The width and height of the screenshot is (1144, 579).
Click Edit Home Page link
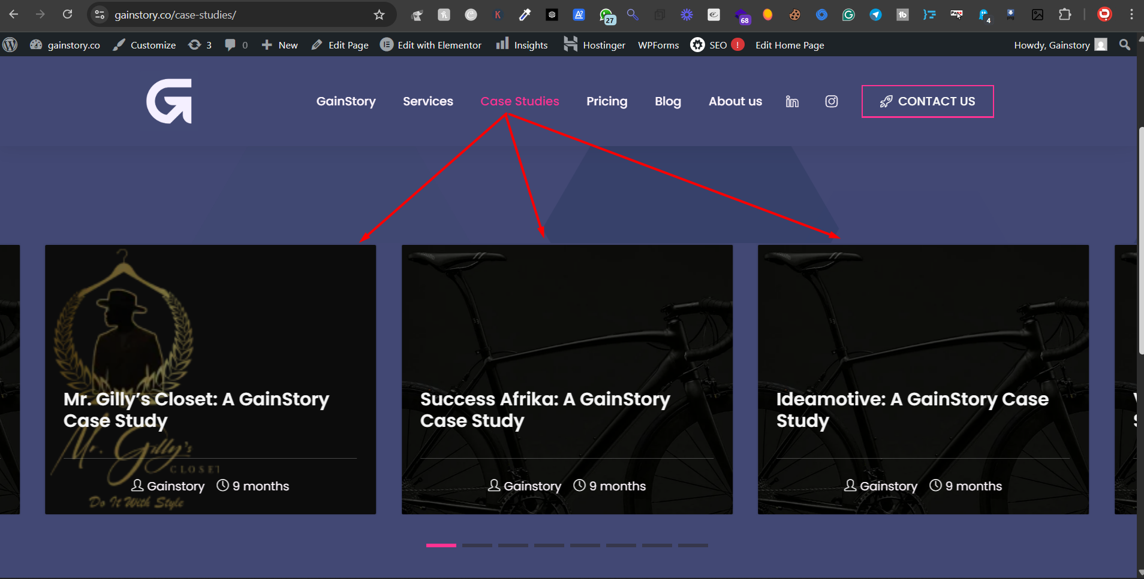[x=790, y=45]
